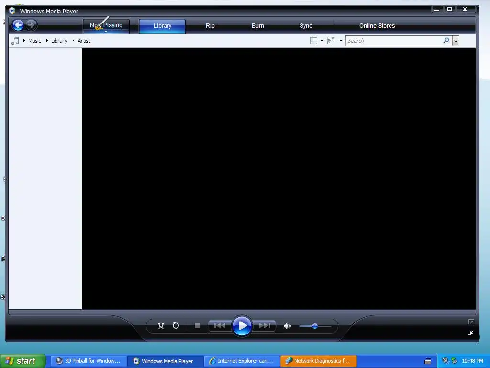Open the Windows start menu
This screenshot has width=490, height=368.
click(x=23, y=361)
